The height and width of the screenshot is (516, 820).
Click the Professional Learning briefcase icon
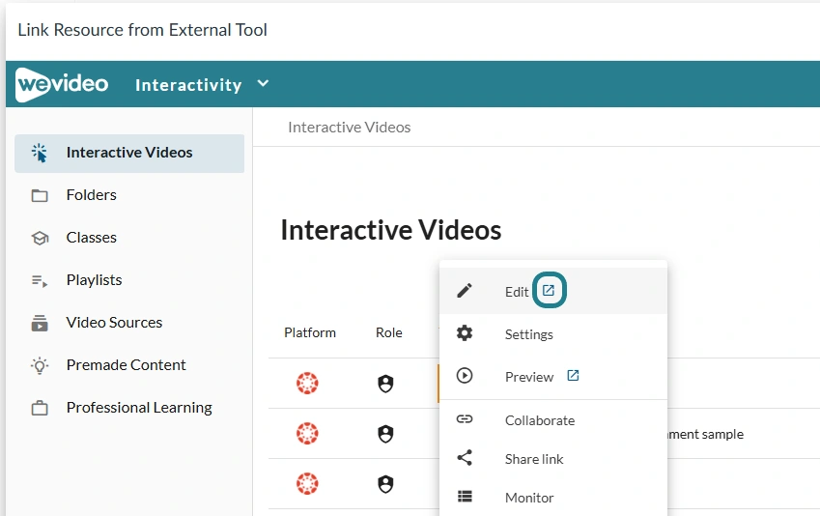point(40,408)
